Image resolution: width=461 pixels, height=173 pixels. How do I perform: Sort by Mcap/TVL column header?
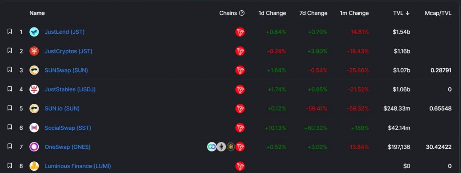pos(438,13)
